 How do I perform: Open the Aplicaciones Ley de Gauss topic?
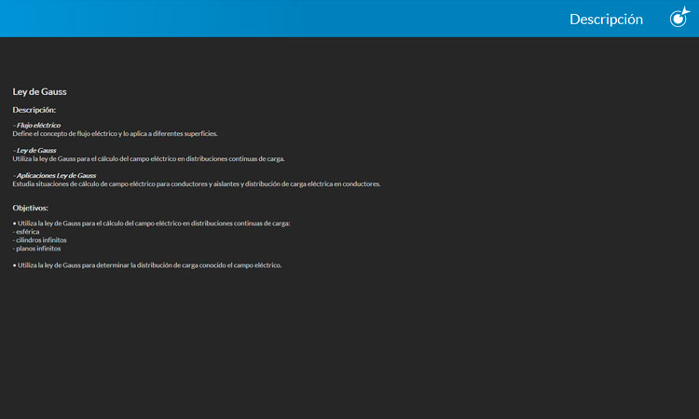[x=55, y=175]
